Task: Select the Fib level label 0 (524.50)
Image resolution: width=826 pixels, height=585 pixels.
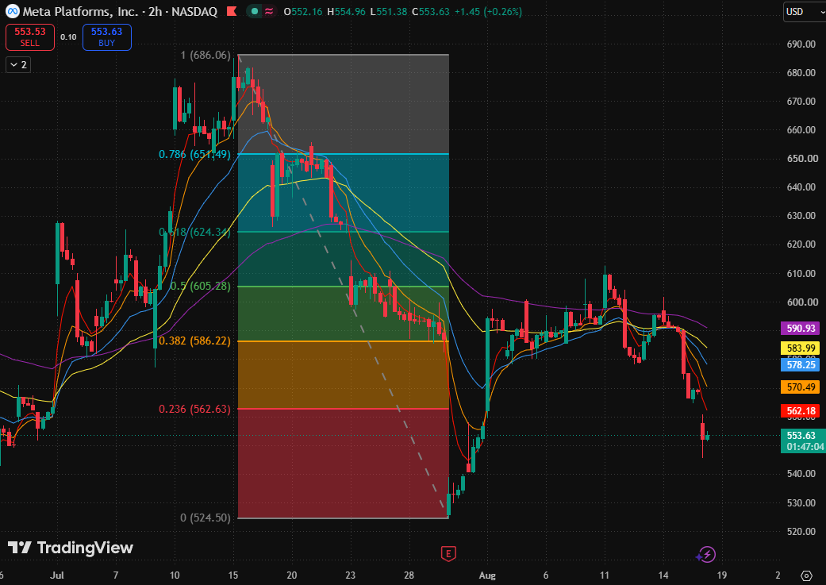Action: (206, 518)
